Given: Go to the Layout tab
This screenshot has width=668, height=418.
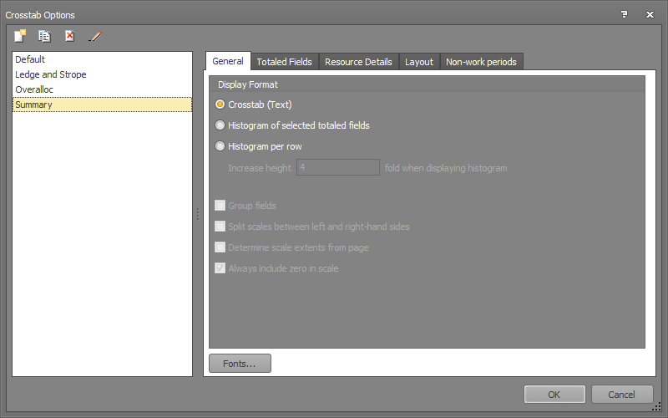Looking at the screenshot, I should pyautogui.click(x=419, y=62).
